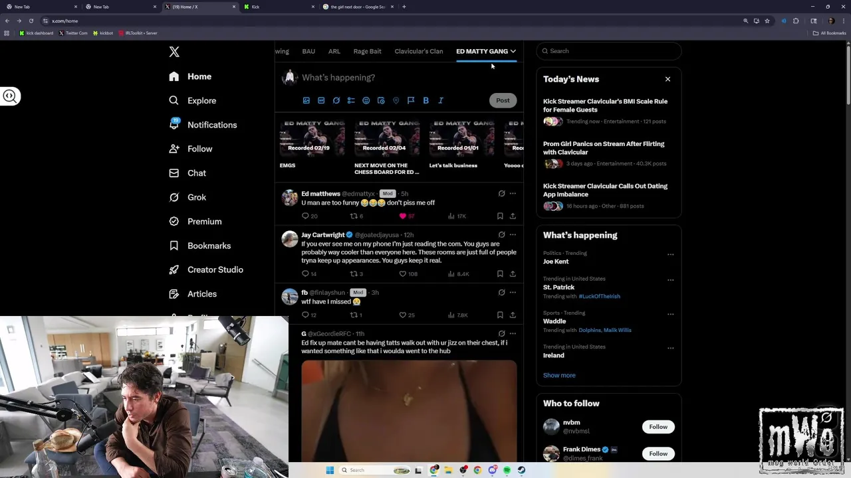The width and height of the screenshot is (851, 478).
Task: Repost Ed matthews' post
Action: pyautogui.click(x=356, y=216)
